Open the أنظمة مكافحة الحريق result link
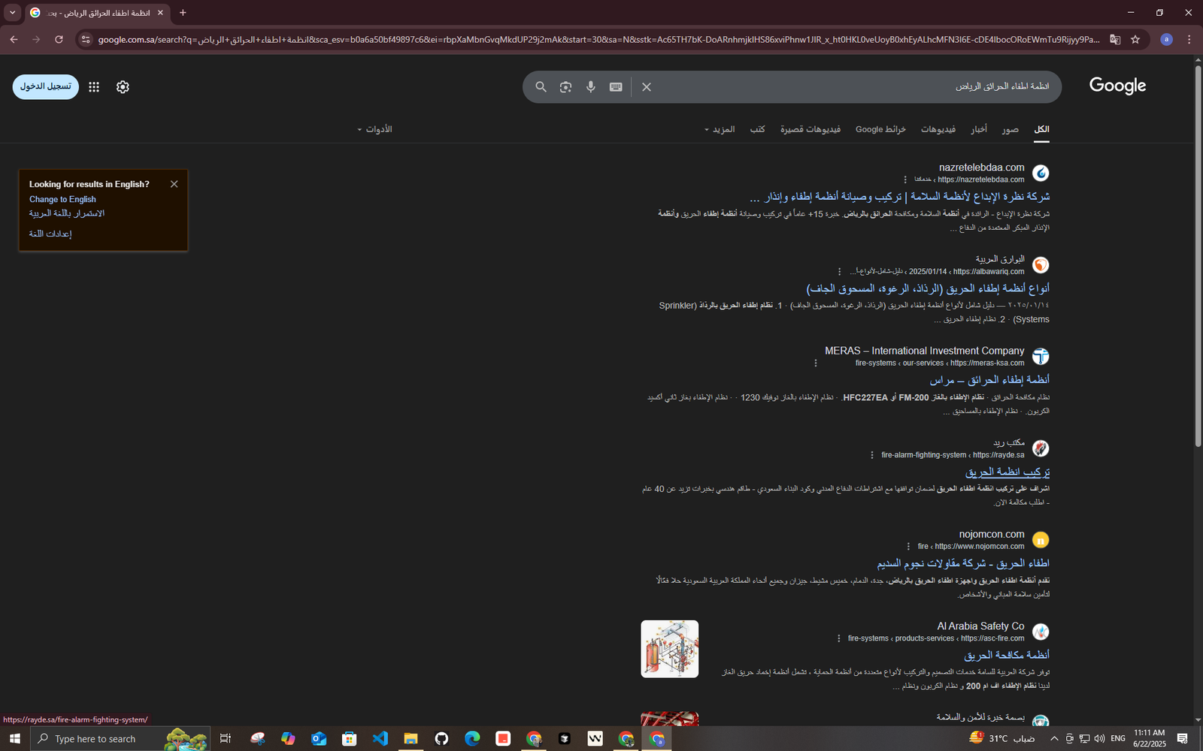Image resolution: width=1203 pixels, height=751 pixels. (x=1007, y=655)
